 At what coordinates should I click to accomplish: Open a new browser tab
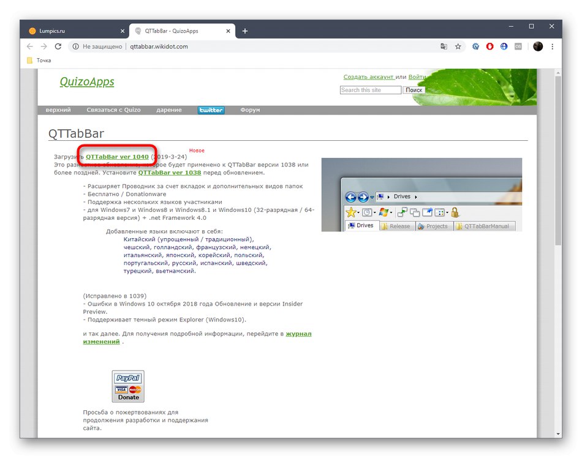245,31
